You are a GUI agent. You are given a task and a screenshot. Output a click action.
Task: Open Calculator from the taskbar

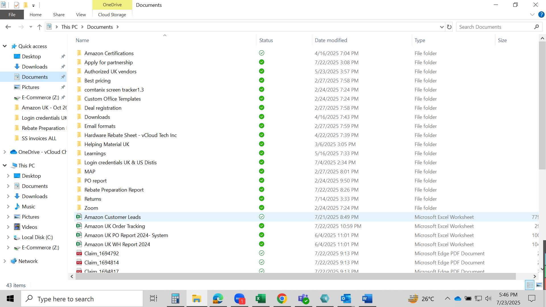point(175,298)
